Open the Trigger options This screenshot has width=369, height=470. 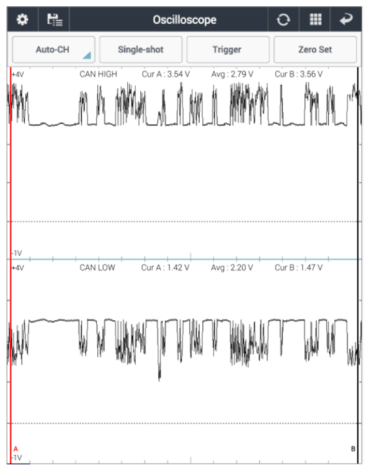point(228,50)
